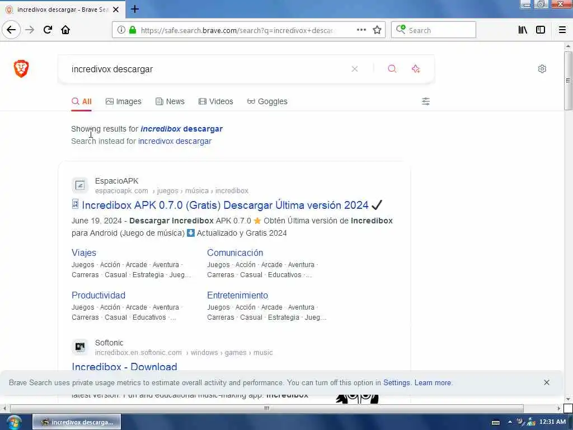Open the Comunicación sublink
This screenshot has height=430, width=573.
pos(235,253)
